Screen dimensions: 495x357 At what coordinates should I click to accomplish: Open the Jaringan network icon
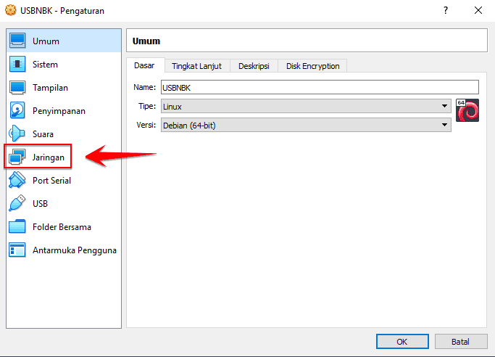(17, 157)
